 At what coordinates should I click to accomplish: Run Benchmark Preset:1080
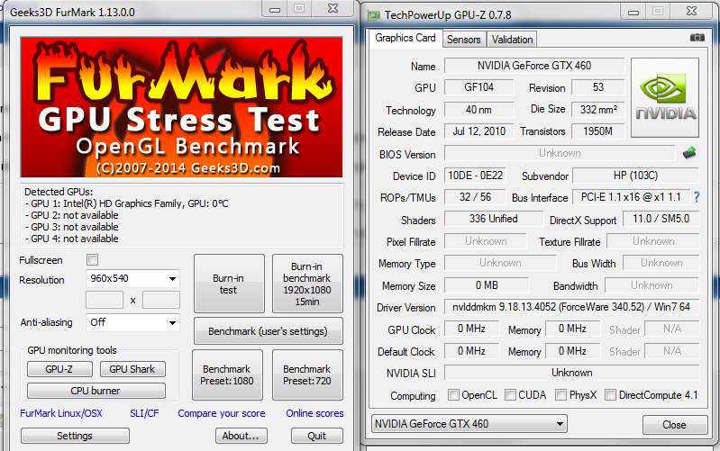[x=227, y=374]
